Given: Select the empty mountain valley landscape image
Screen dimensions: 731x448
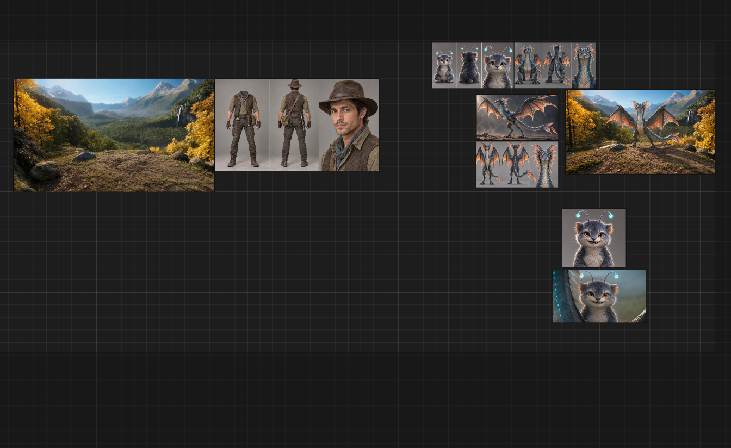Looking at the screenshot, I should [114, 135].
